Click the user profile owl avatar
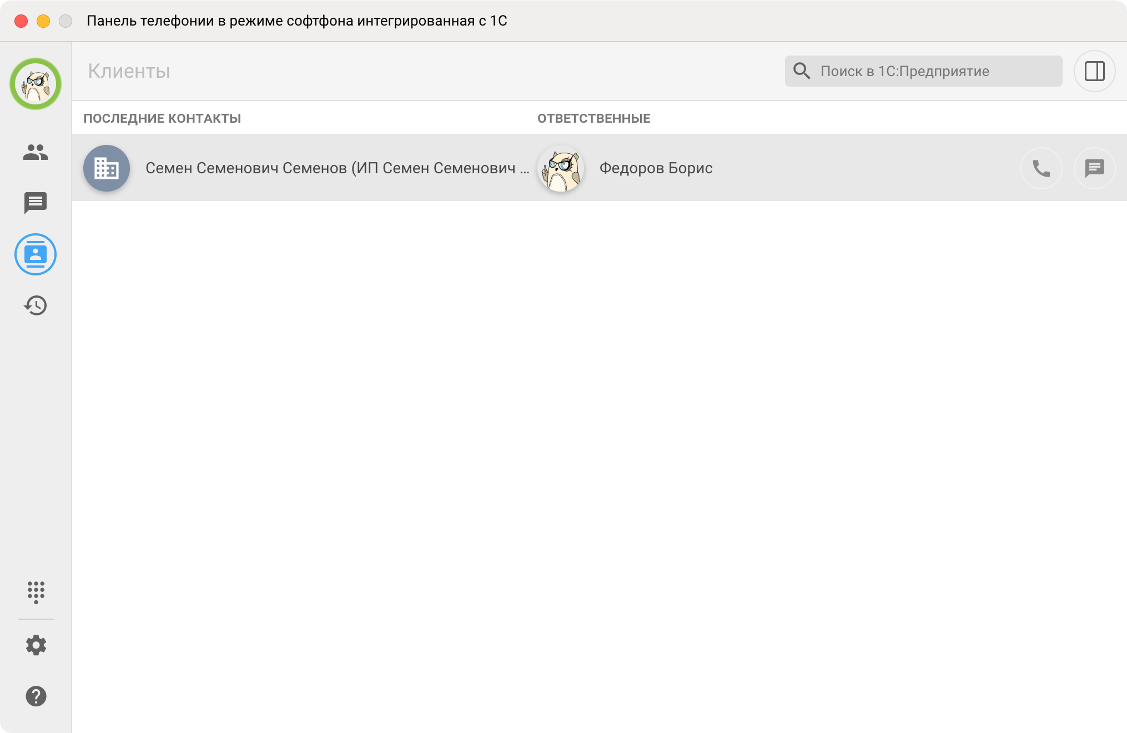The width and height of the screenshot is (1127, 733). pos(36,84)
